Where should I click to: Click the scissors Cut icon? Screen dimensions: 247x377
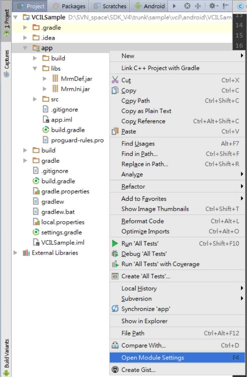[x=115, y=80]
